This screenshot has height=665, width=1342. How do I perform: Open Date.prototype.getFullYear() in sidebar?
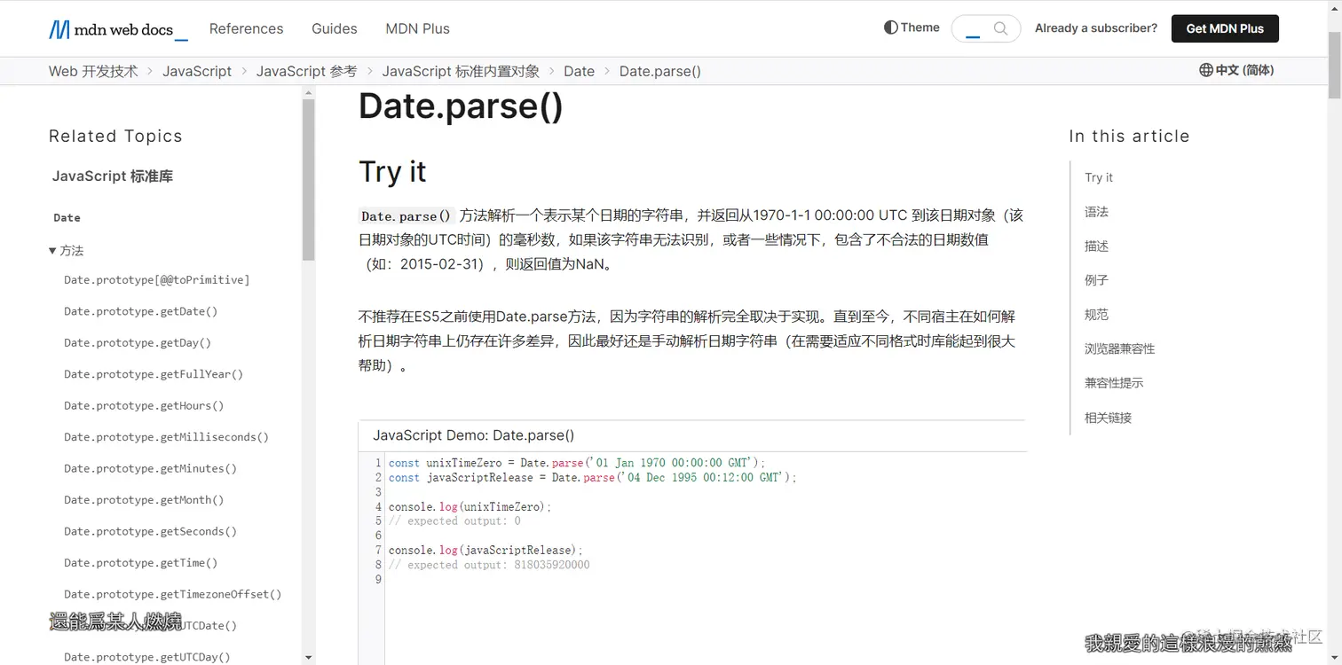coord(153,373)
